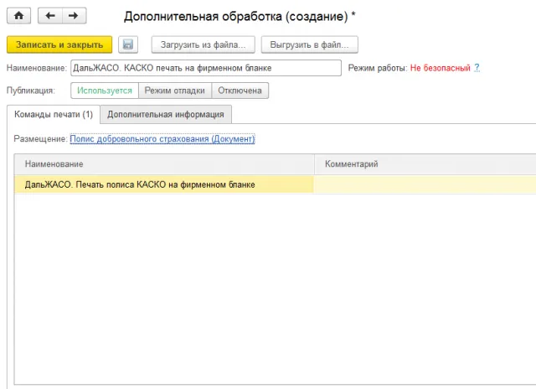536x389 pixels.
Task: Click the Комментарий column header
Action: [x=425, y=164]
